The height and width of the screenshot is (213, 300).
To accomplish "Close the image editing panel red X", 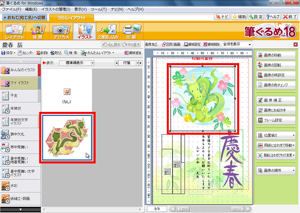I will [296, 44].
